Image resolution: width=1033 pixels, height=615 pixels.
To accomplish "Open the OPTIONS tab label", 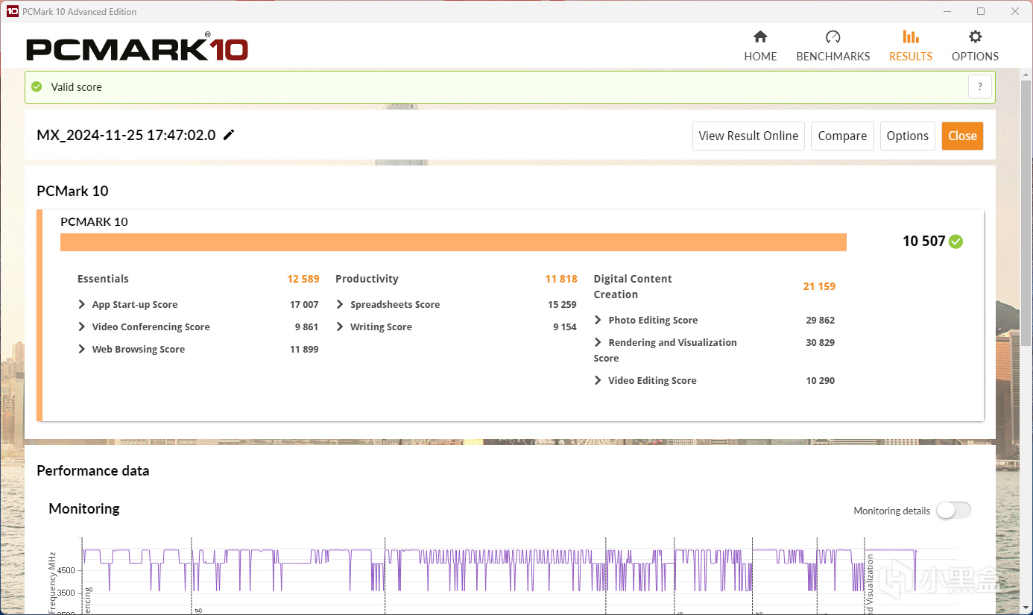I will coord(975,57).
